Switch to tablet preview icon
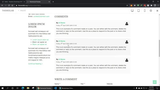Viewport: 160px width, 90px height. pyautogui.click(x=138, y=10)
